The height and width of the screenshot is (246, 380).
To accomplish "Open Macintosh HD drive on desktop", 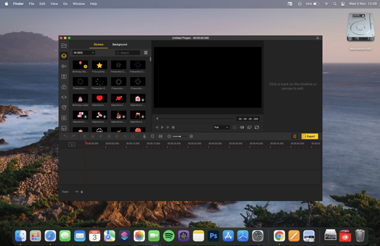I will 360,32.
